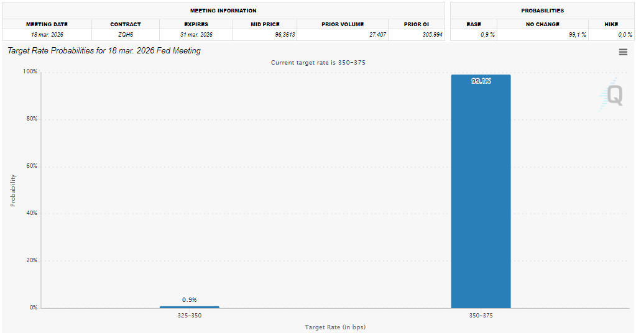Image resolution: width=636 pixels, height=333 pixels.
Task: Click the 'Current target rate is 350-375' subtitle
Action: click(318, 63)
